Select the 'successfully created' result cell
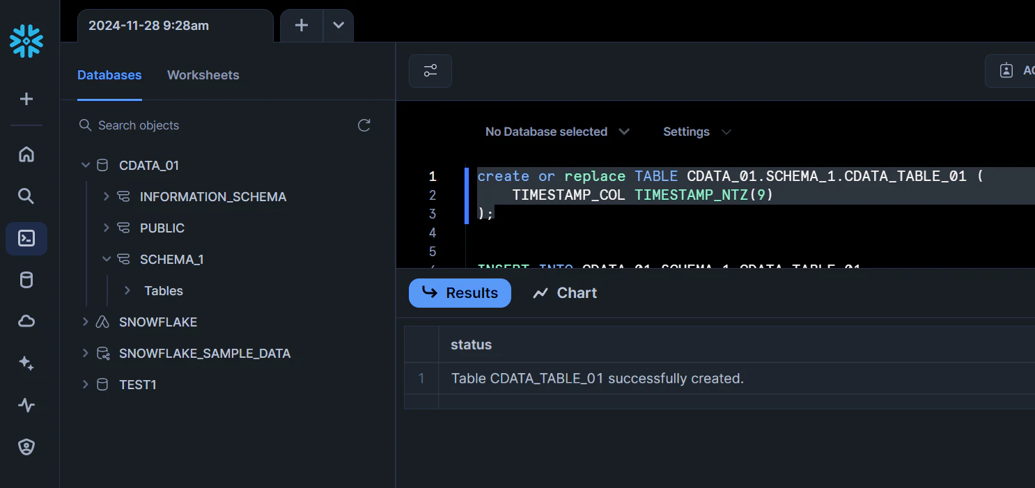This screenshot has height=488, width=1035. pos(598,379)
